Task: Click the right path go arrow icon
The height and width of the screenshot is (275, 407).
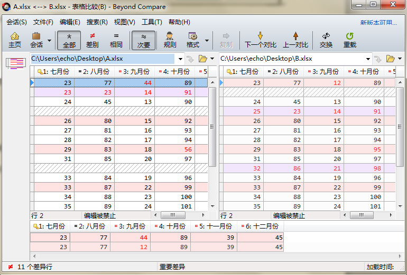Action: click(x=378, y=59)
